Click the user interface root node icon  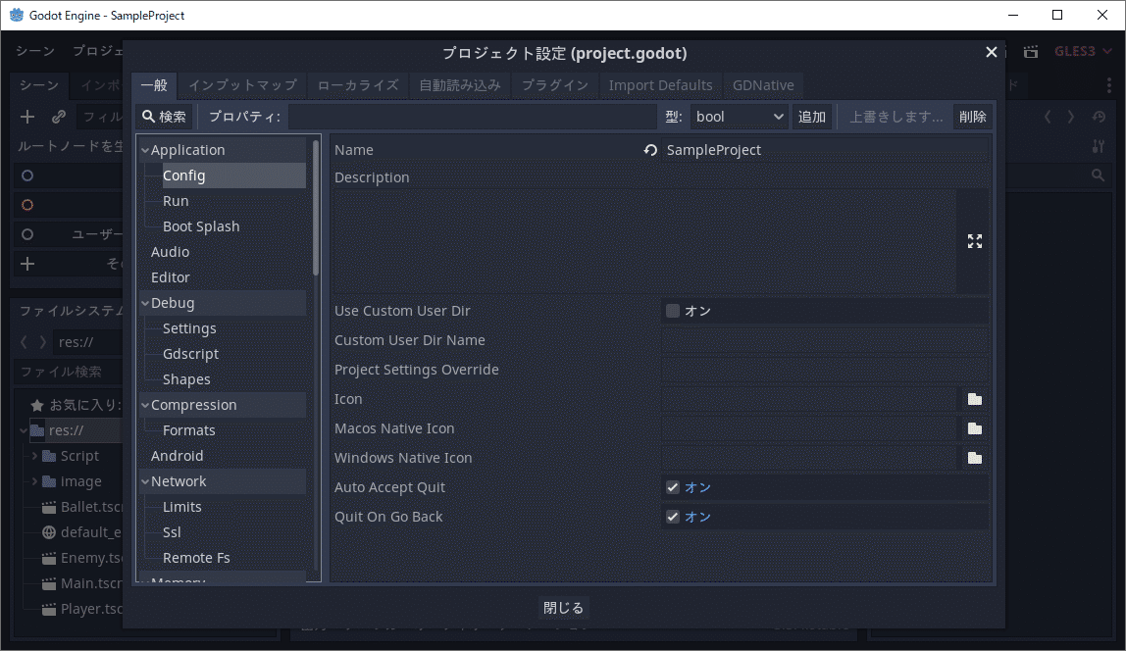click(27, 234)
